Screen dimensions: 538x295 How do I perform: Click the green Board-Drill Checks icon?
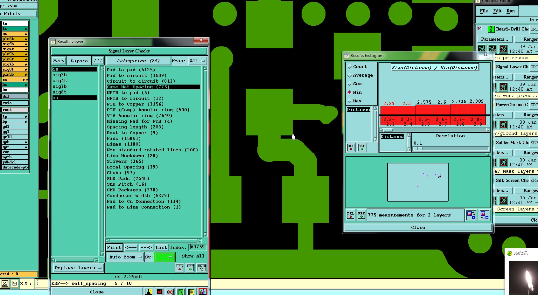click(491, 29)
